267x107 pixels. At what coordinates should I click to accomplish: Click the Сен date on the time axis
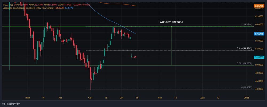tap(90, 98)
